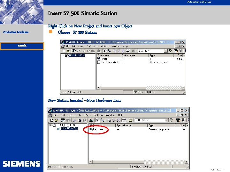Click Up One Level icon in lower window
This screenshot has width=230, height=172.
pos(130,120)
